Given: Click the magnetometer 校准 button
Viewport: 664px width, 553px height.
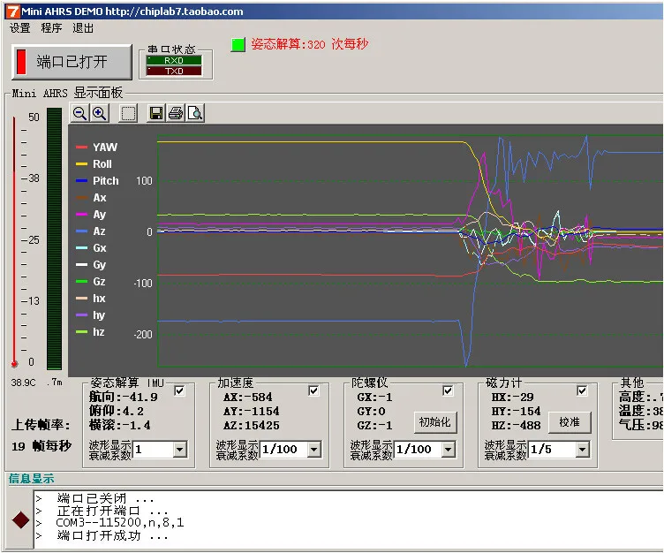Looking at the screenshot, I should [570, 422].
